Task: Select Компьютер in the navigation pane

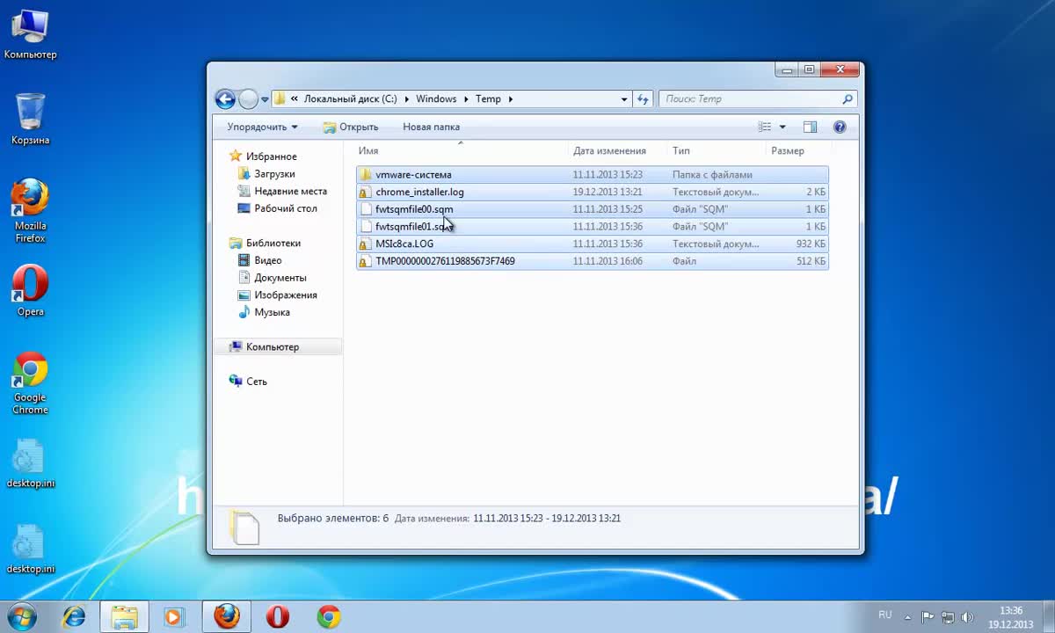Action: [x=278, y=347]
